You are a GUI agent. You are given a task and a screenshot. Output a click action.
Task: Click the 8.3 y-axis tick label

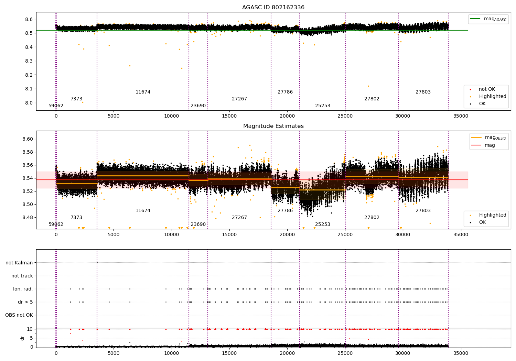[x=29, y=61]
